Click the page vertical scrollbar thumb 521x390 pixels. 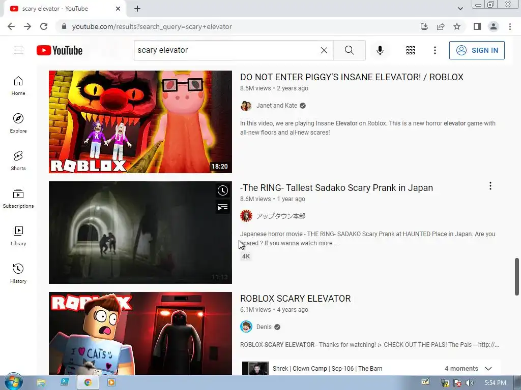click(517, 276)
